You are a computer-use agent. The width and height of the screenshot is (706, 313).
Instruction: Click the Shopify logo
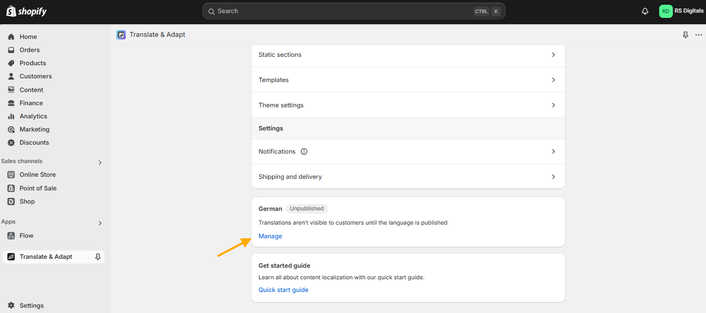coord(26,11)
